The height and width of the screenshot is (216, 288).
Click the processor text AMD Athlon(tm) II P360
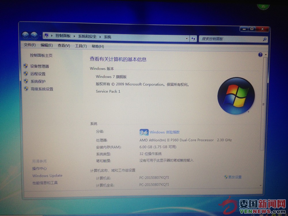(176, 140)
